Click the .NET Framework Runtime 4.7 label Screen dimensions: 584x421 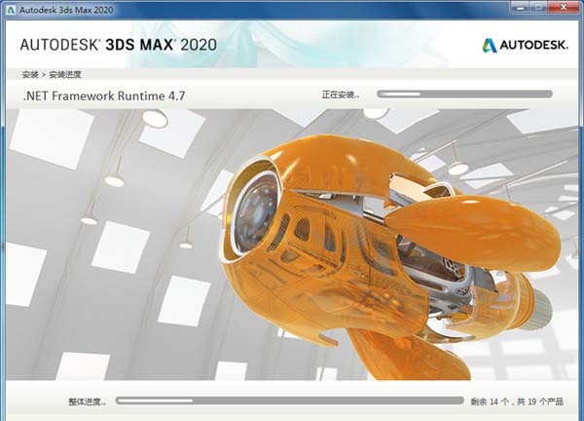click(104, 96)
